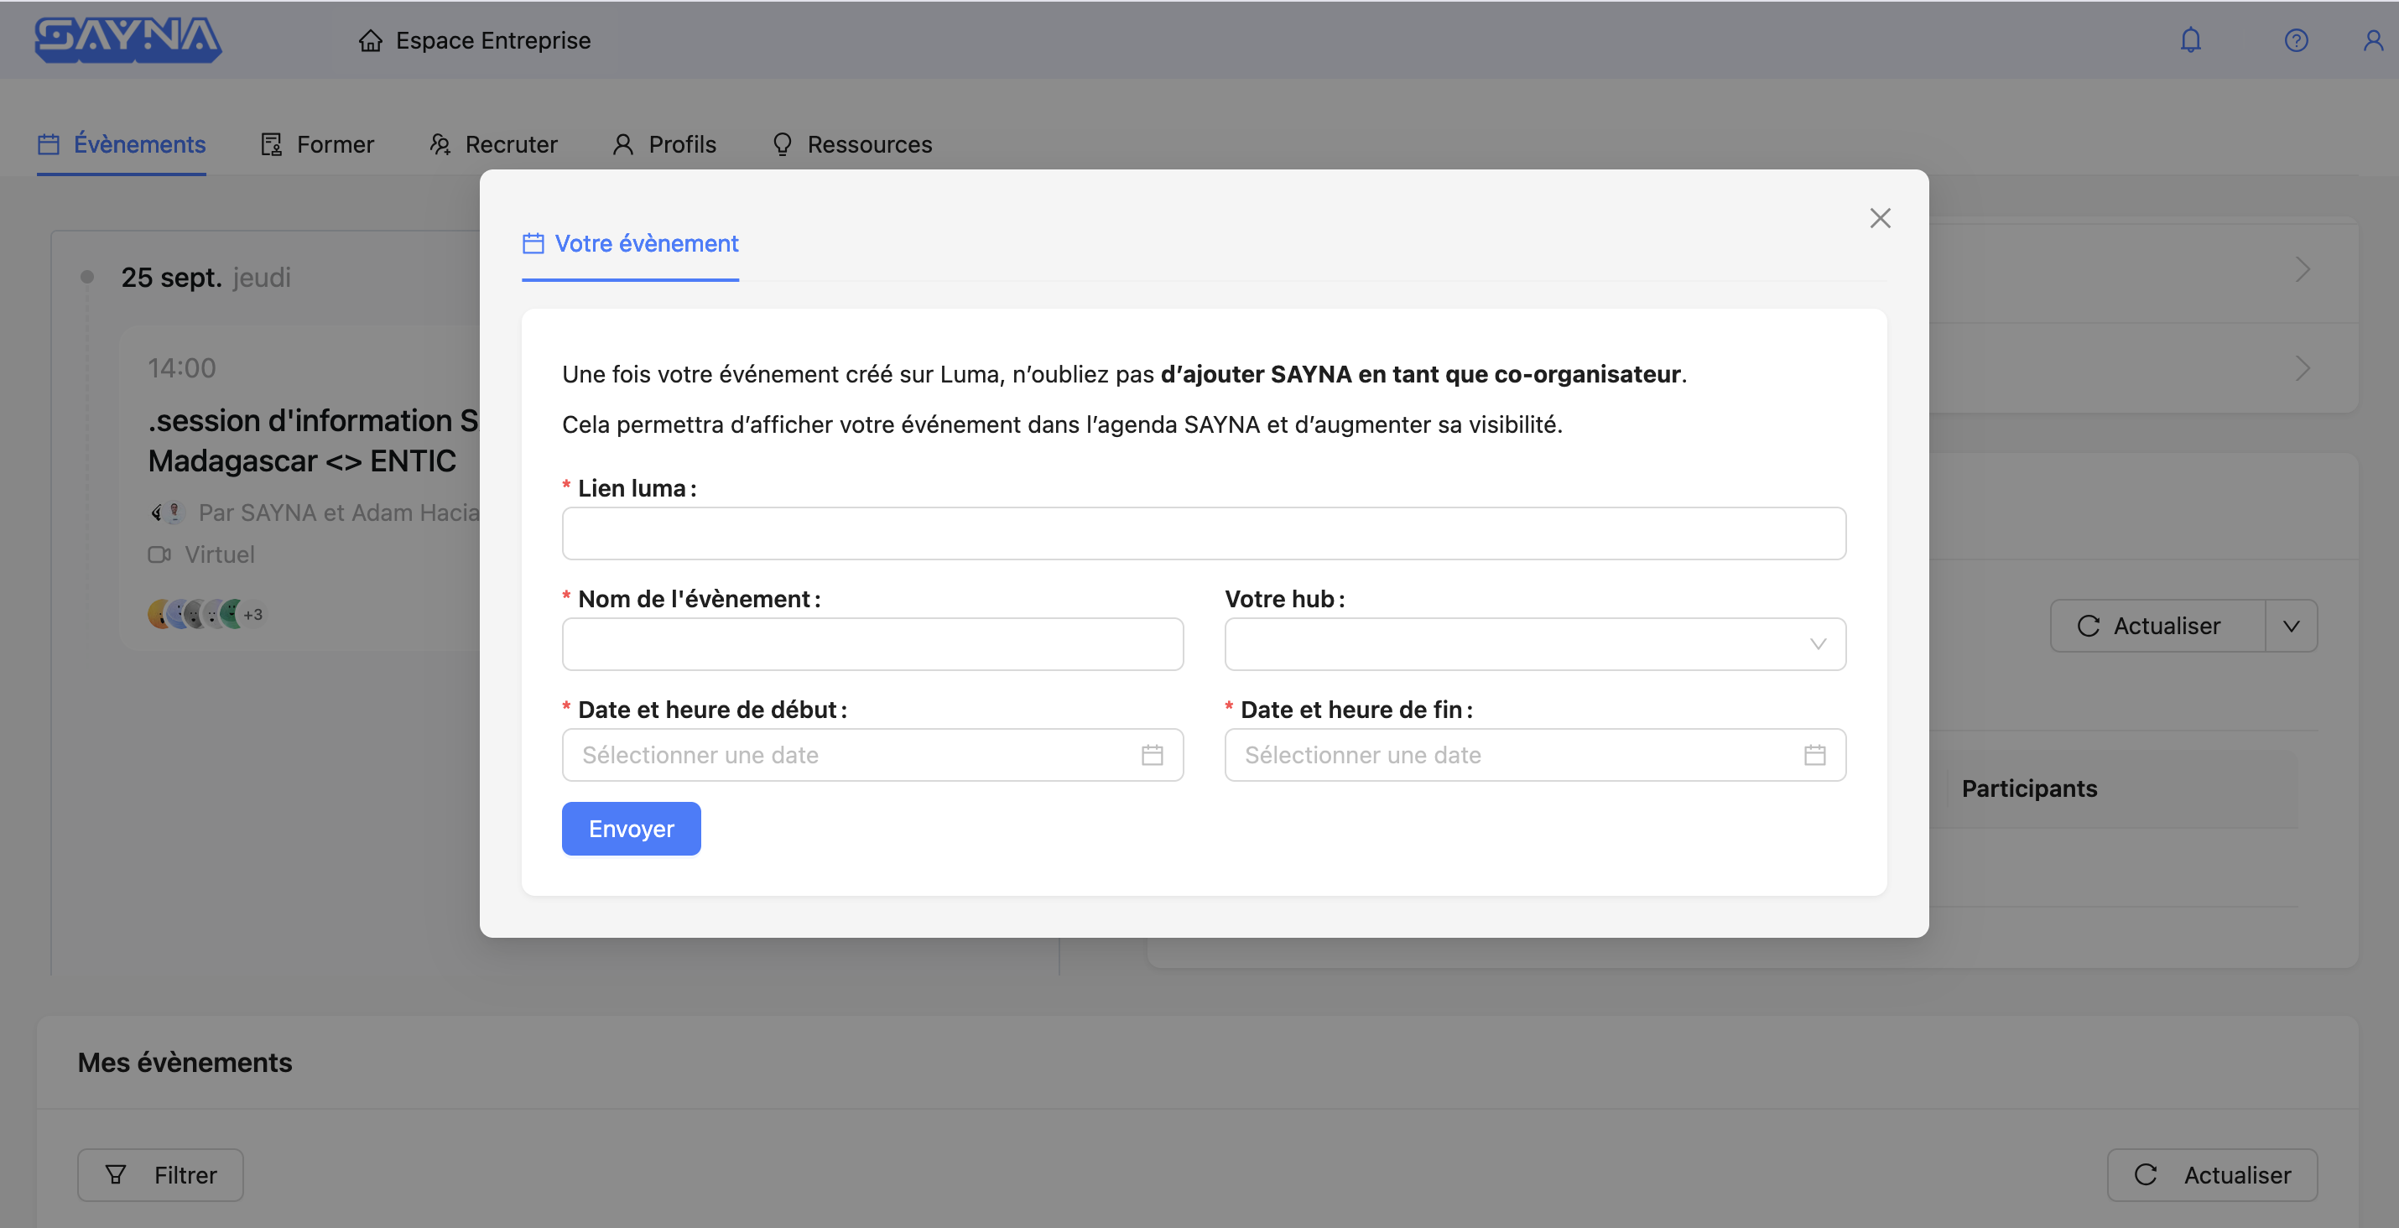Close the Votre évènement dialog

tap(1879, 218)
